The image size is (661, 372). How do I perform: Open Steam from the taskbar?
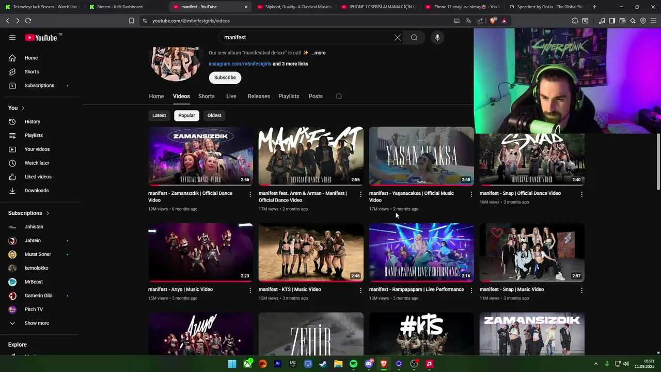pos(323,364)
